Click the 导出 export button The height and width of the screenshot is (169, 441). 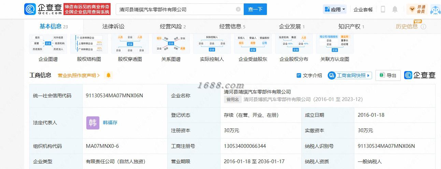click(388, 75)
